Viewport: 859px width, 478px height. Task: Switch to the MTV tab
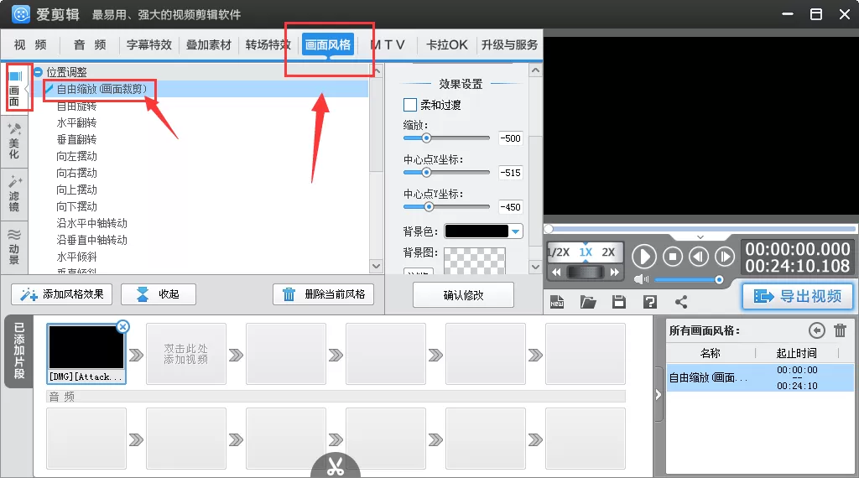(x=388, y=44)
